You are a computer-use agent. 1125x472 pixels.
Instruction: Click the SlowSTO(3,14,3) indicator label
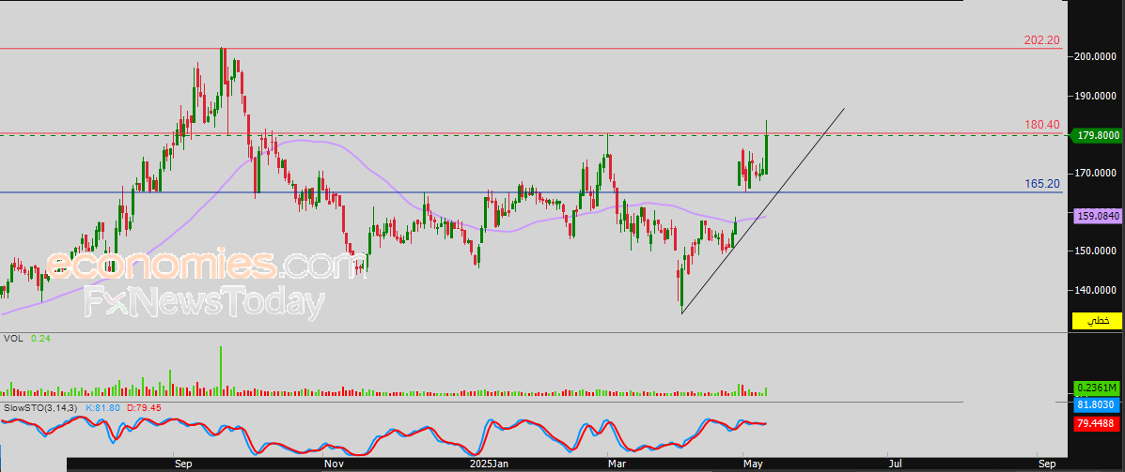point(41,407)
